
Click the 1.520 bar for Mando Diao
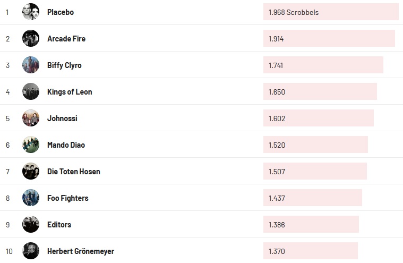coord(315,145)
